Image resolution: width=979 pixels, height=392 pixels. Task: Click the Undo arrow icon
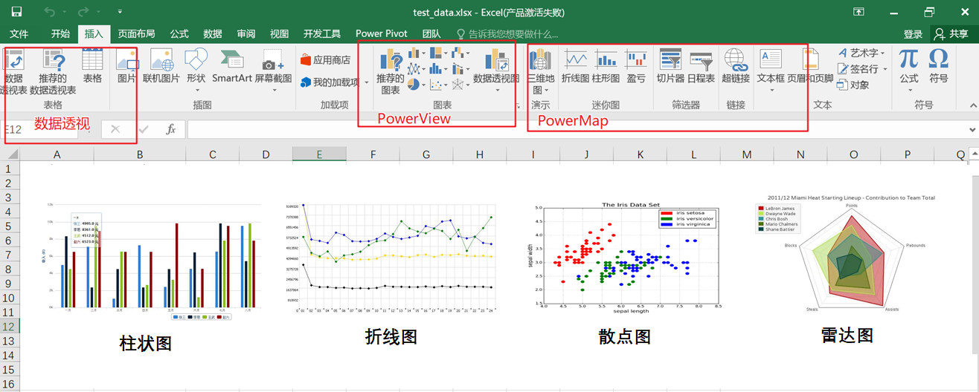coord(50,12)
